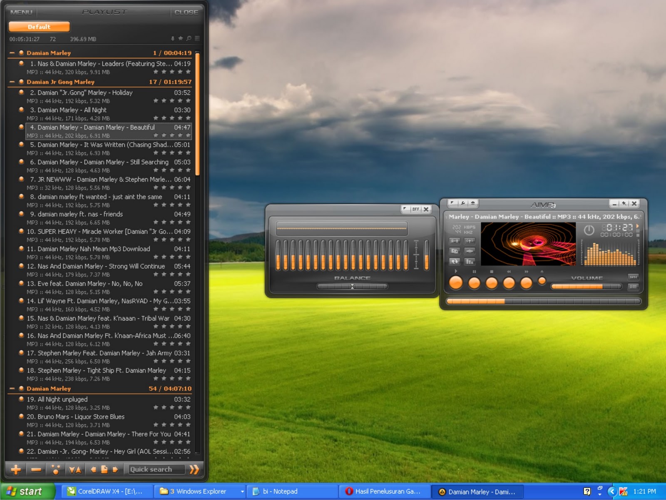Screen dimensions: 666x500
Task: Click the AIMP utilities icon beside wrench
Action: pos(473,203)
